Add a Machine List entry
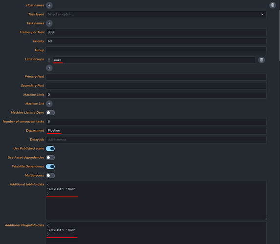Viewport: 280px width, 244px height. click(x=49, y=103)
